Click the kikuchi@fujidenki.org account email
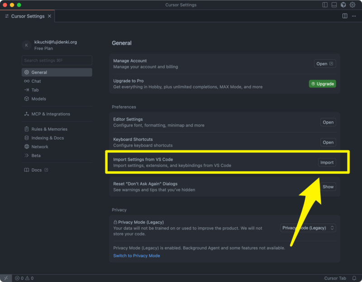The image size is (362, 282). [55, 42]
